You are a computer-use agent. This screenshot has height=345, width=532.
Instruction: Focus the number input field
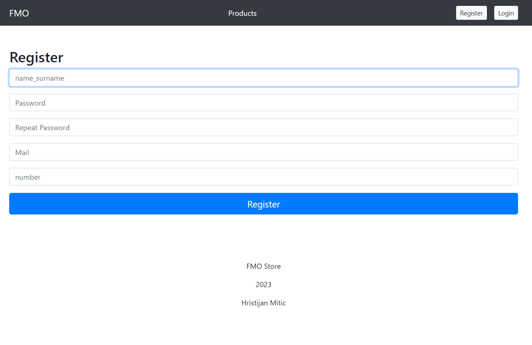(263, 177)
